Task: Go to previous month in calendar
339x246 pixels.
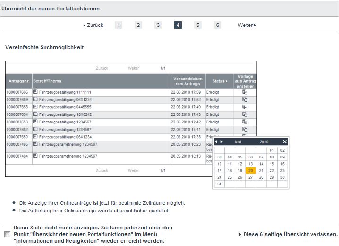Action: pyautogui.click(x=216, y=141)
